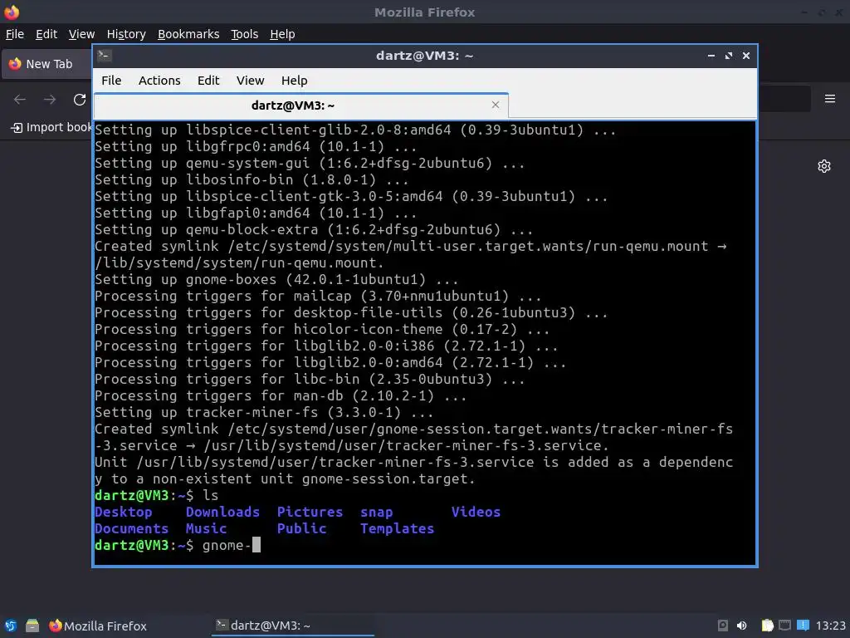Click the Downloads directory name in terminal
Image resolution: width=850 pixels, height=638 pixels.
(222, 512)
